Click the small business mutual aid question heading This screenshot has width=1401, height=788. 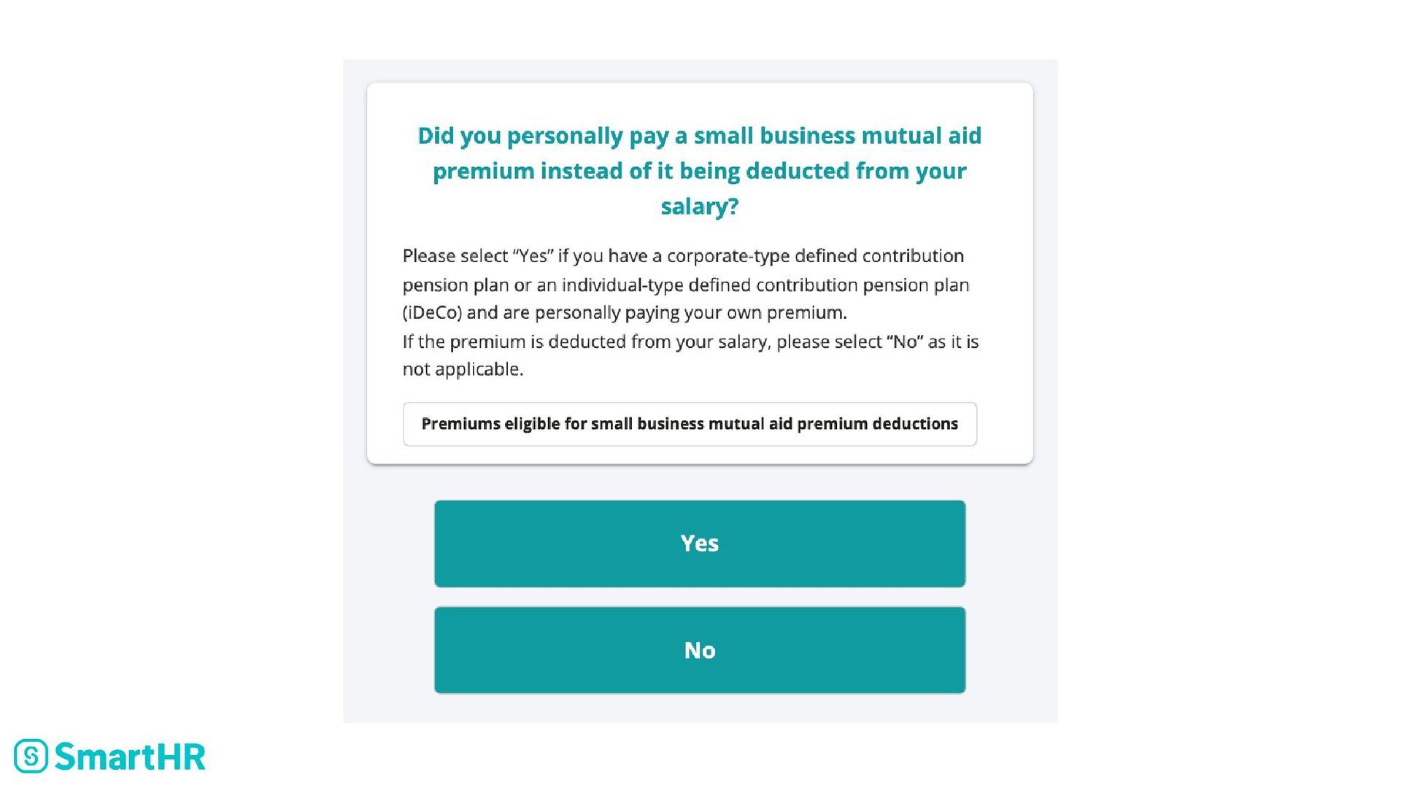[x=699, y=171]
